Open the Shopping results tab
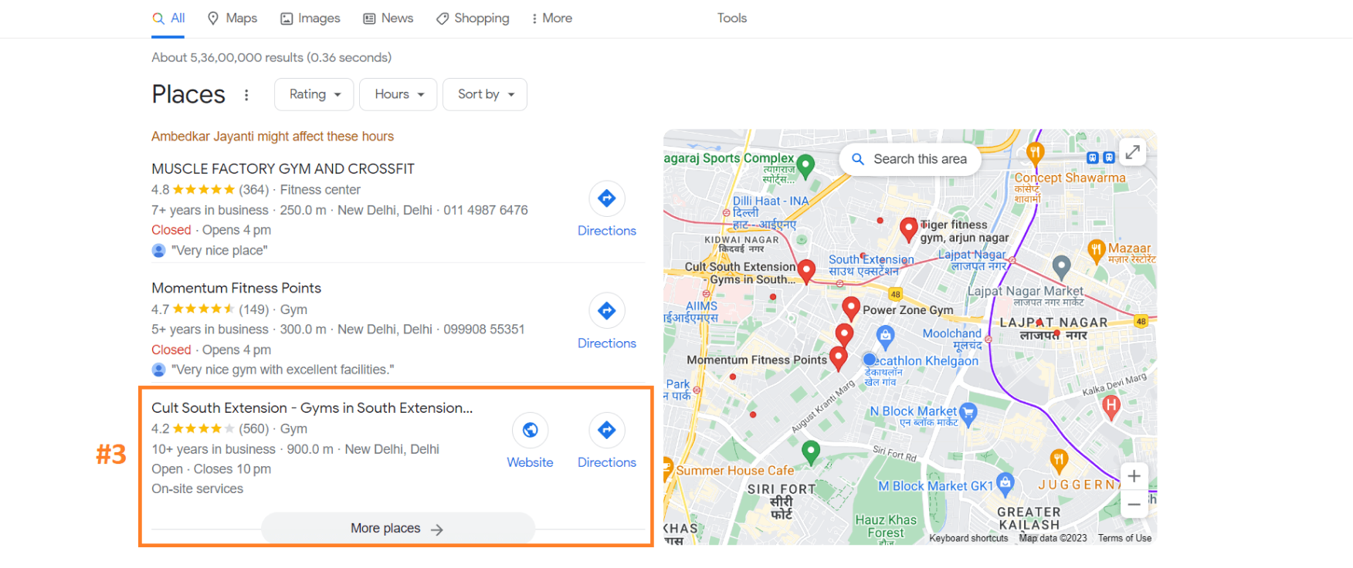The image size is (1353, 568). point(473,18)
